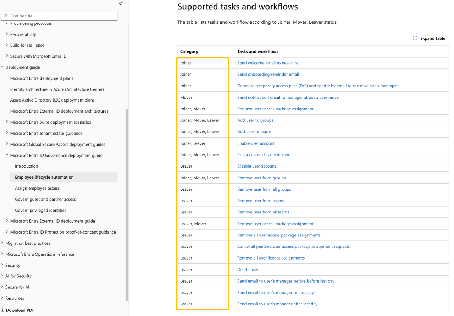Select the Introduction page

pyautogui.click(x=27, y=166)
